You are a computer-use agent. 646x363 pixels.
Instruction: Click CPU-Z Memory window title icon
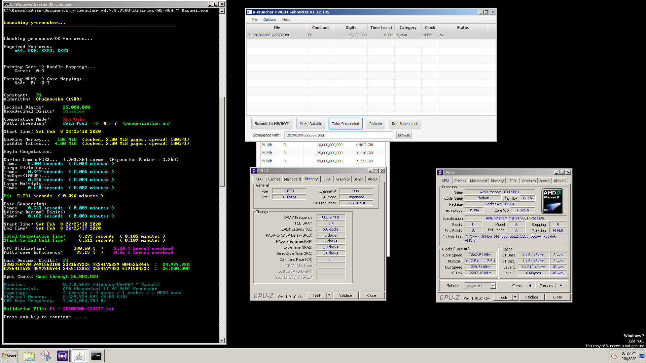point(254,171)
